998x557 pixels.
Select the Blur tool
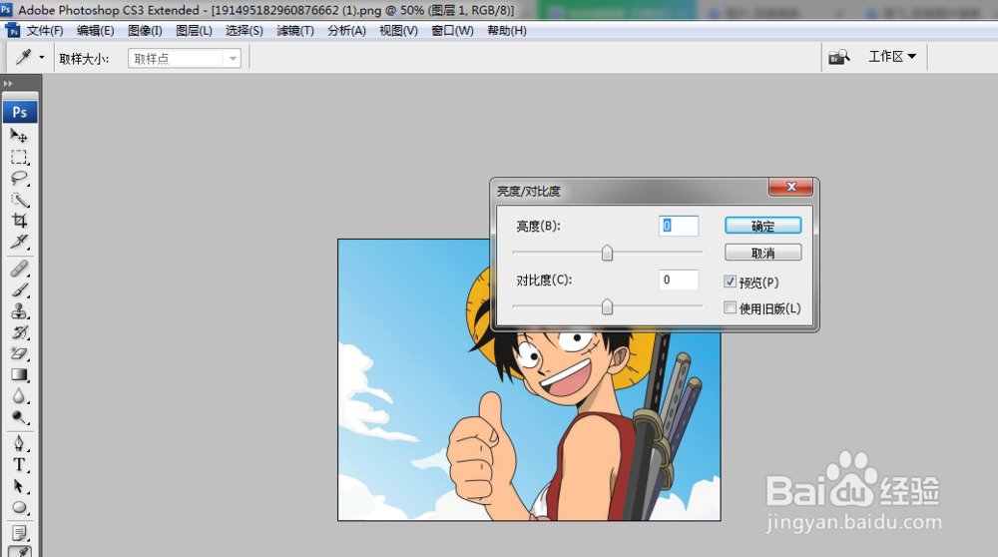tap(19, 396)
